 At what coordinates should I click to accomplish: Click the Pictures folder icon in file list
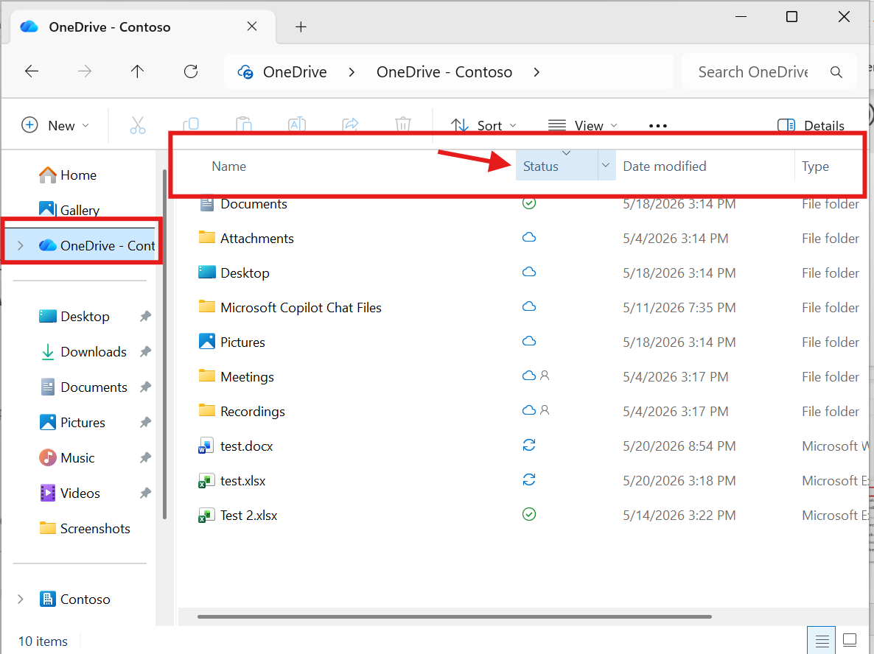207,342
